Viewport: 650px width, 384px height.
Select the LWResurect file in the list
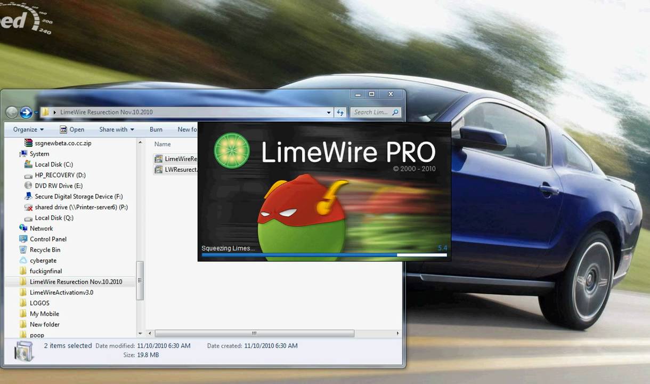pyautogui.click(x=181, y=170)
